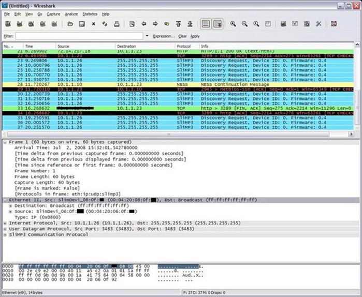Open a capture file folder icon

click(70, 24)
